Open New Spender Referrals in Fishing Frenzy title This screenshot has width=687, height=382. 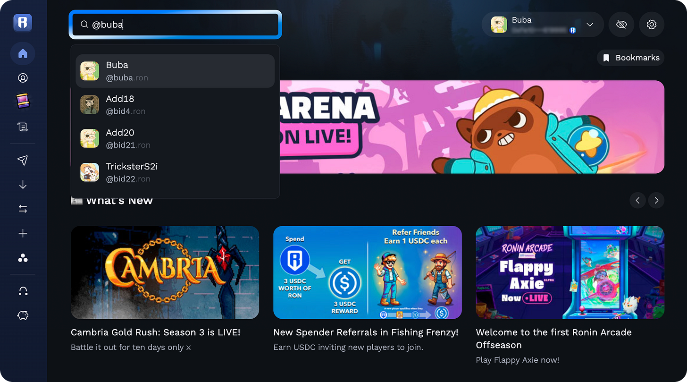366,332
